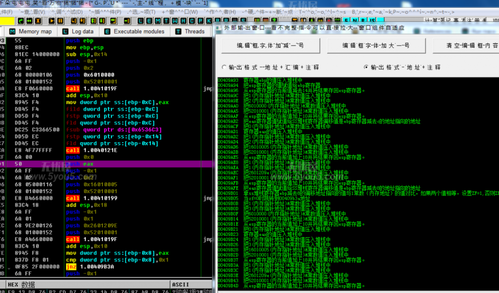Image resolution: width=499 pixels, height=293 pixels.
Task: Switch to the Executable modules tab
Action: [134, 32]
